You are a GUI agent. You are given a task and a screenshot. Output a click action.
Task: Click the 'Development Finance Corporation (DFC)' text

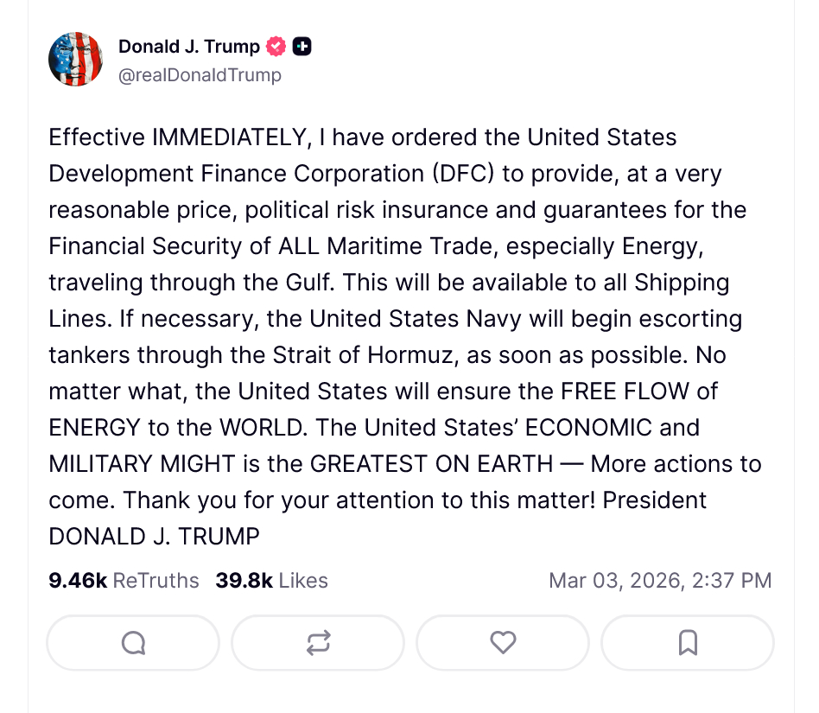pyautogui.click(x=270, y=174)
